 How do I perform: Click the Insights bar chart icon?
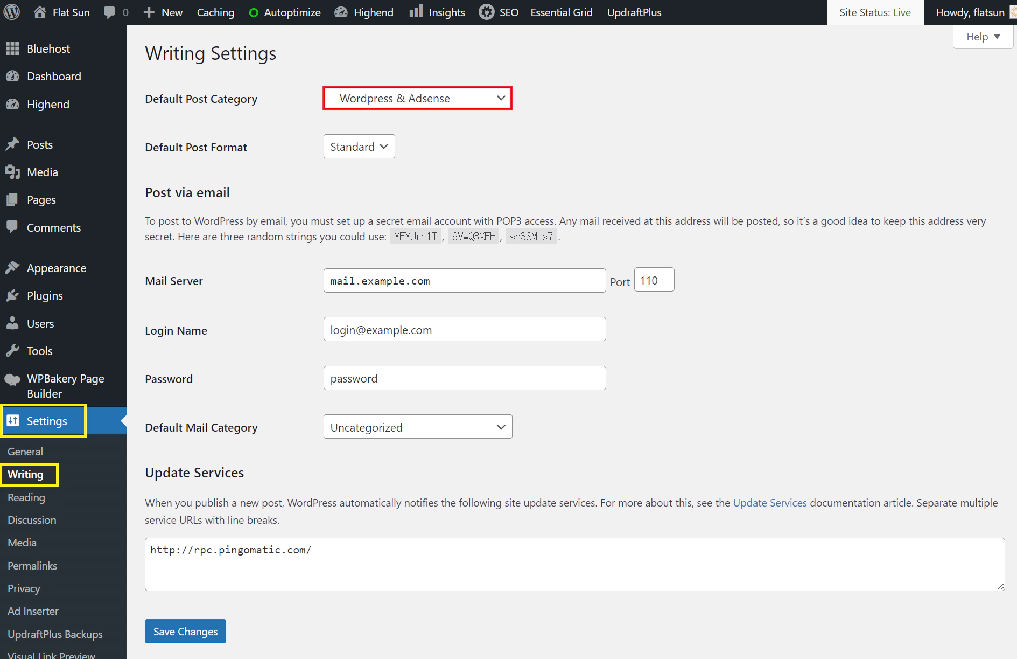pyautogui.click(x=416, y=11)
